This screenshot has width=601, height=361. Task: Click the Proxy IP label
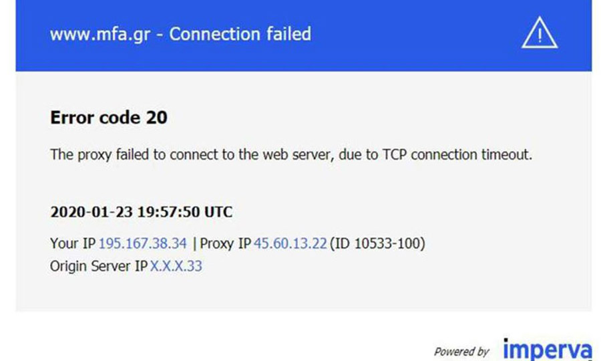226,243
